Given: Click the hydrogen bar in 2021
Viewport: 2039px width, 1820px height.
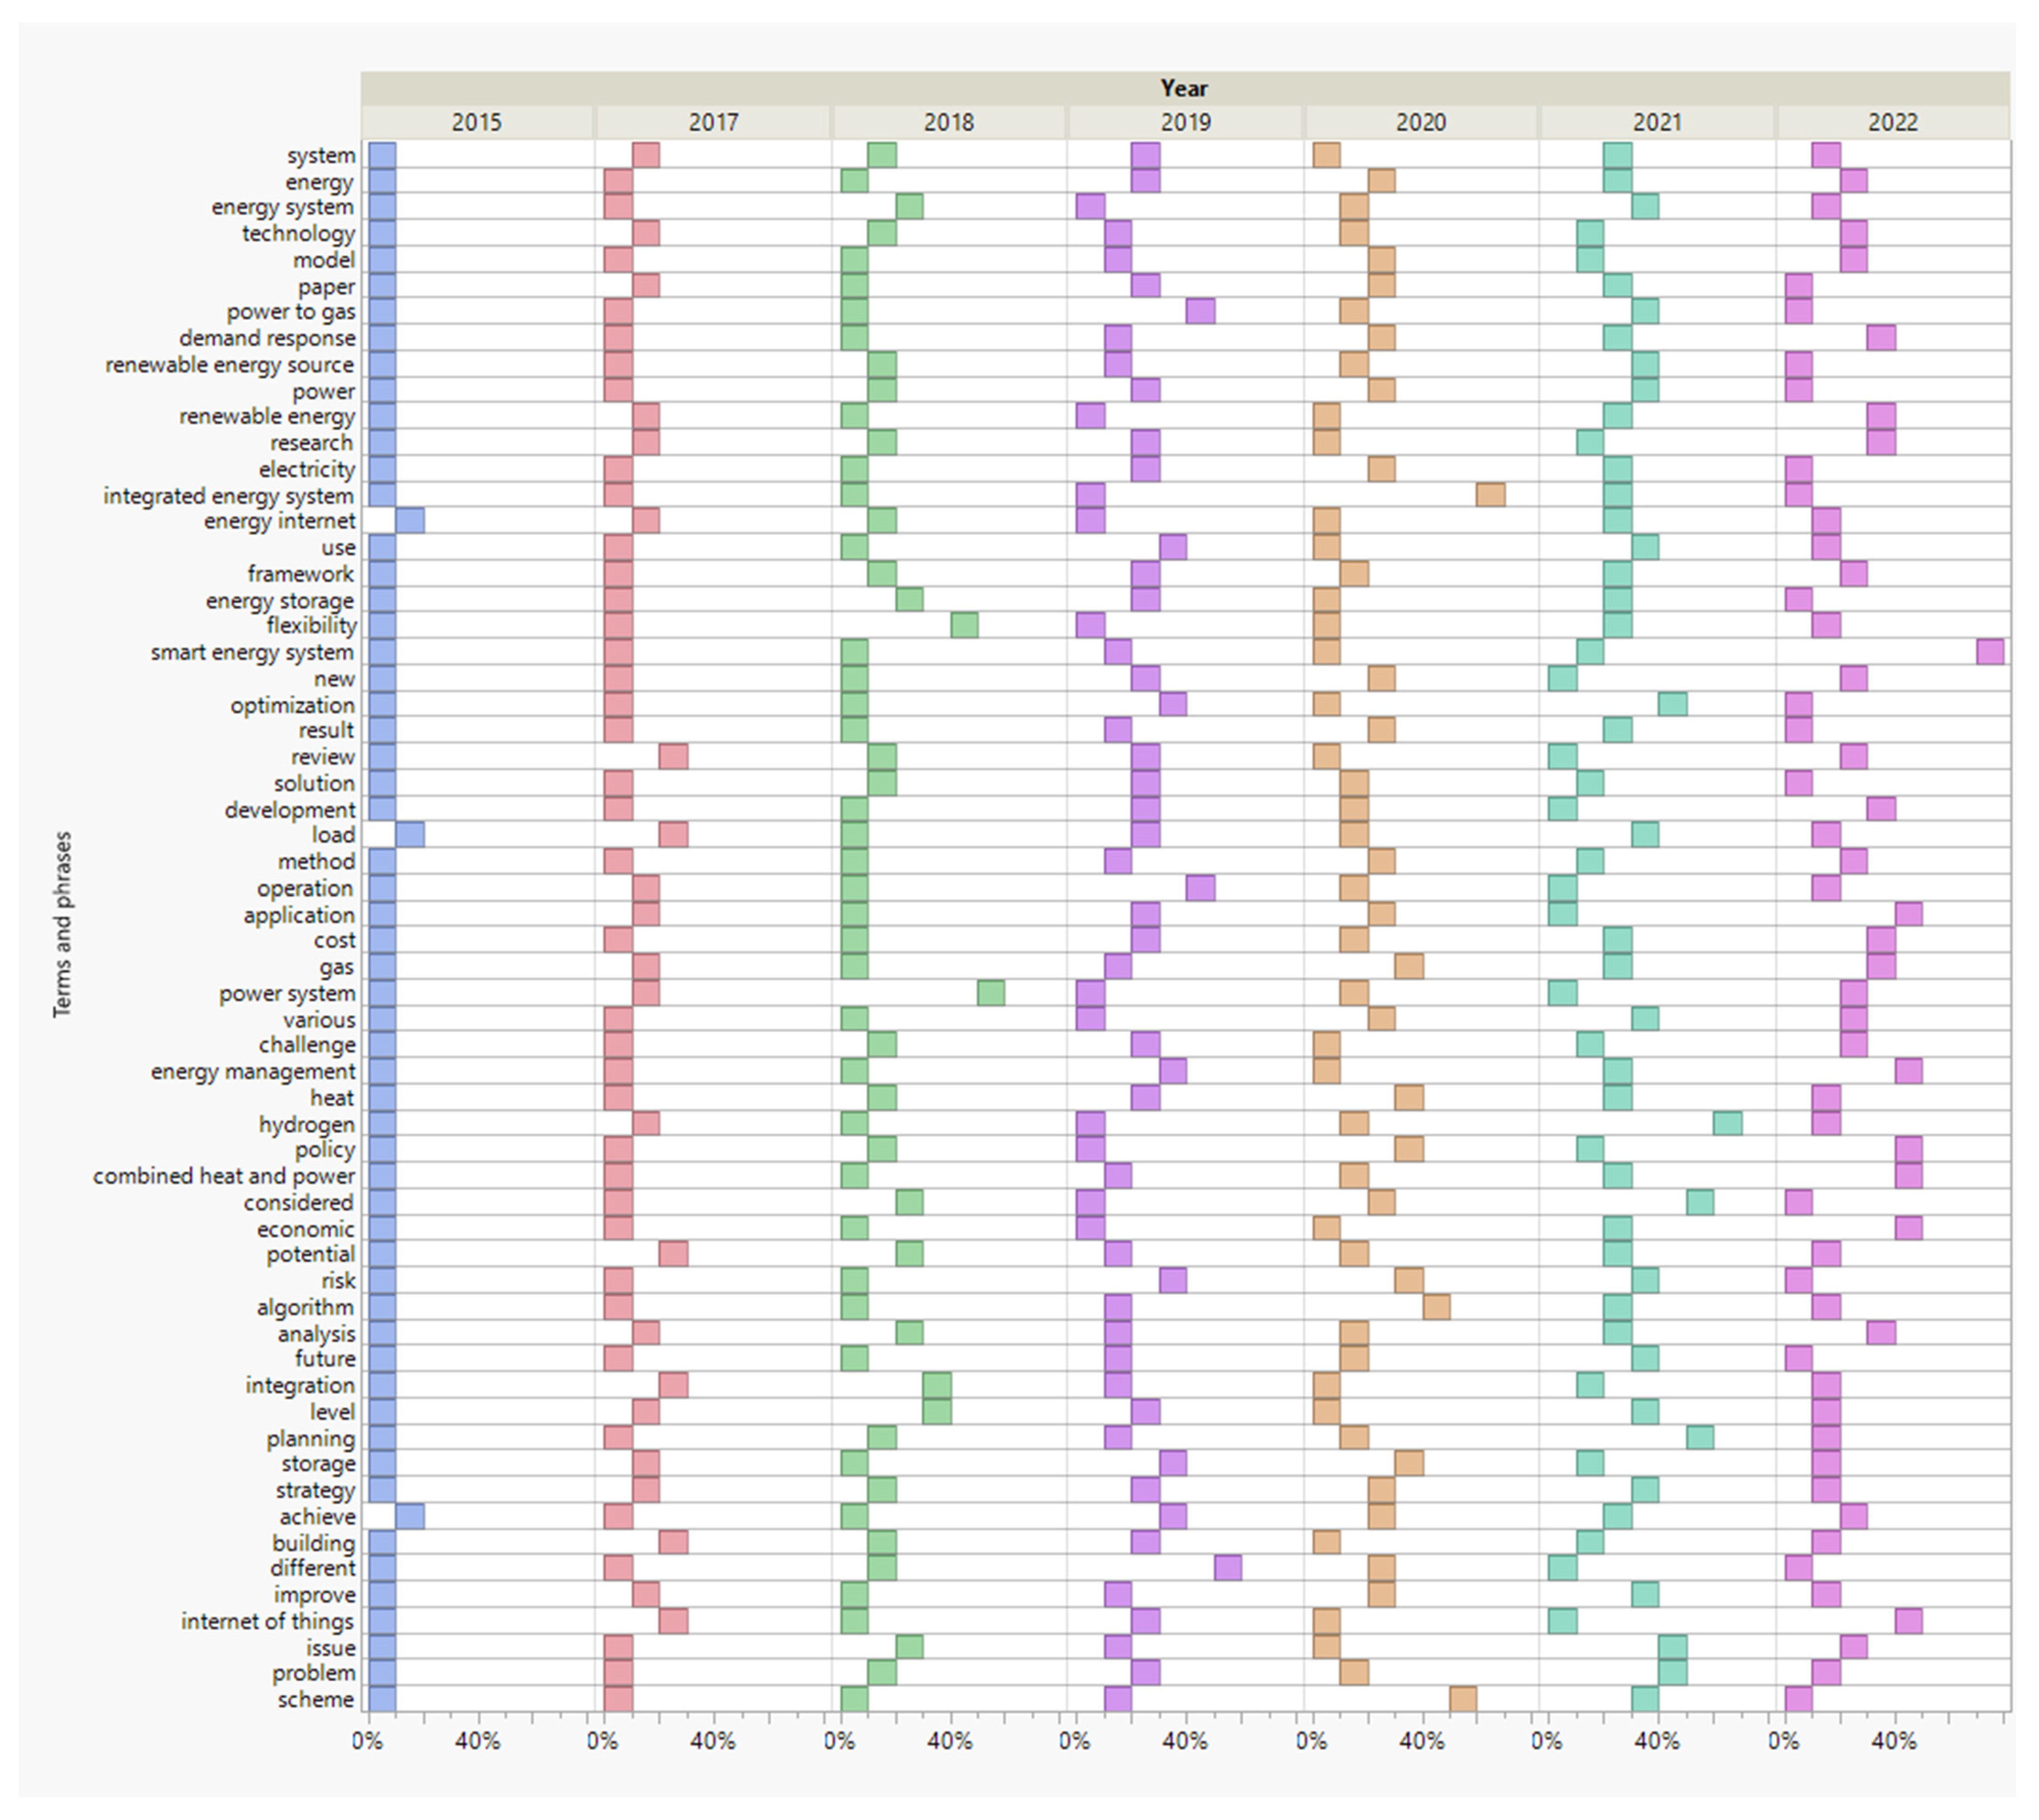Looking at the screenshot, I should (x=1727, y=1123).
